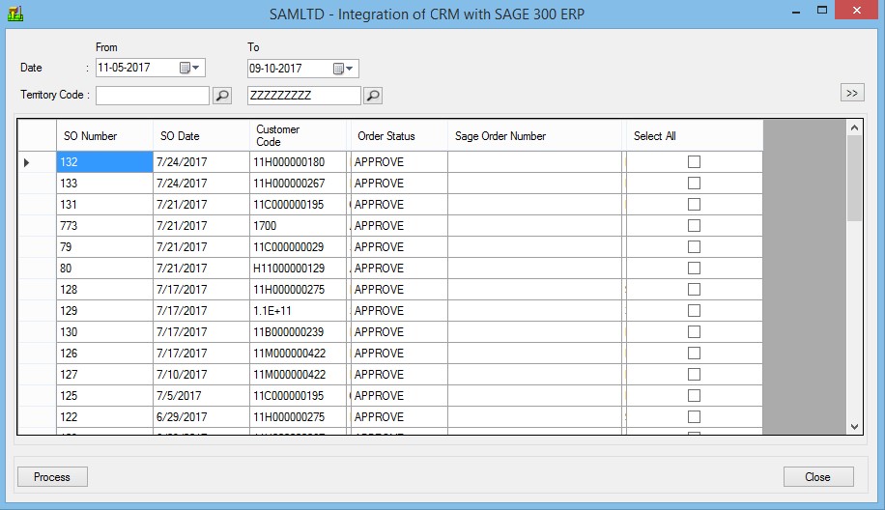The image size is (885, 510).
Task: Check the box for SO 122
Action: tap(695, 417)
